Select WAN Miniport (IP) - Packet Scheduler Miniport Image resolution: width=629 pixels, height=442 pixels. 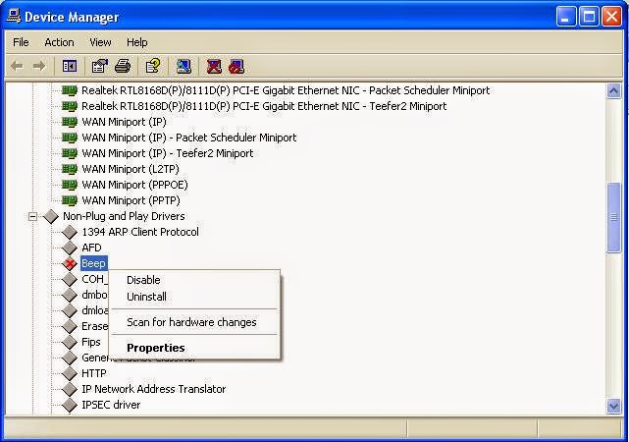click(x=189, y=138)
